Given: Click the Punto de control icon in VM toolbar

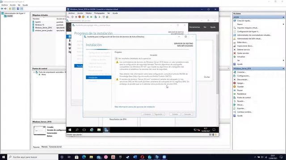Looking at the screenshot, I should pyautogui.click(x=96, y=17).
